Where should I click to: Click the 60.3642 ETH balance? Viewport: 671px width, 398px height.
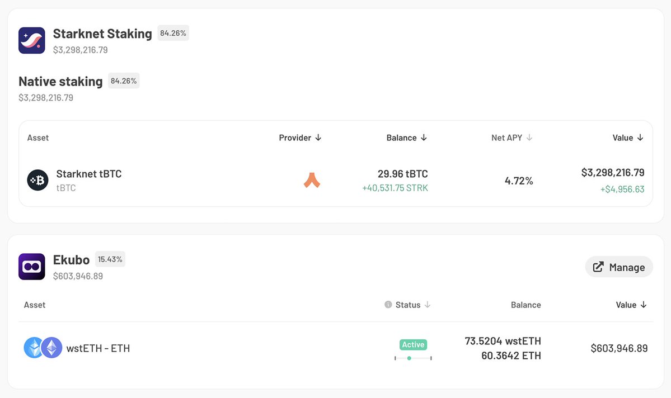pyautogui.click(x=511, y=356)
